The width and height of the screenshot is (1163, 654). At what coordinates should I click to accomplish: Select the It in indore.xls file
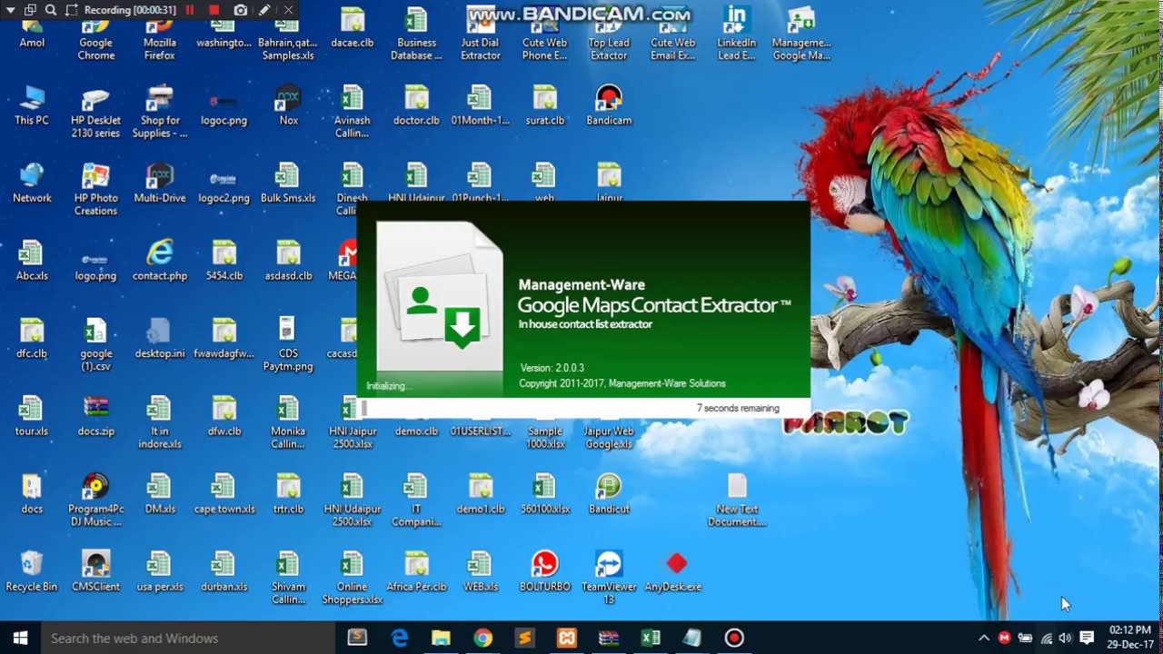(x=160, y=423)
